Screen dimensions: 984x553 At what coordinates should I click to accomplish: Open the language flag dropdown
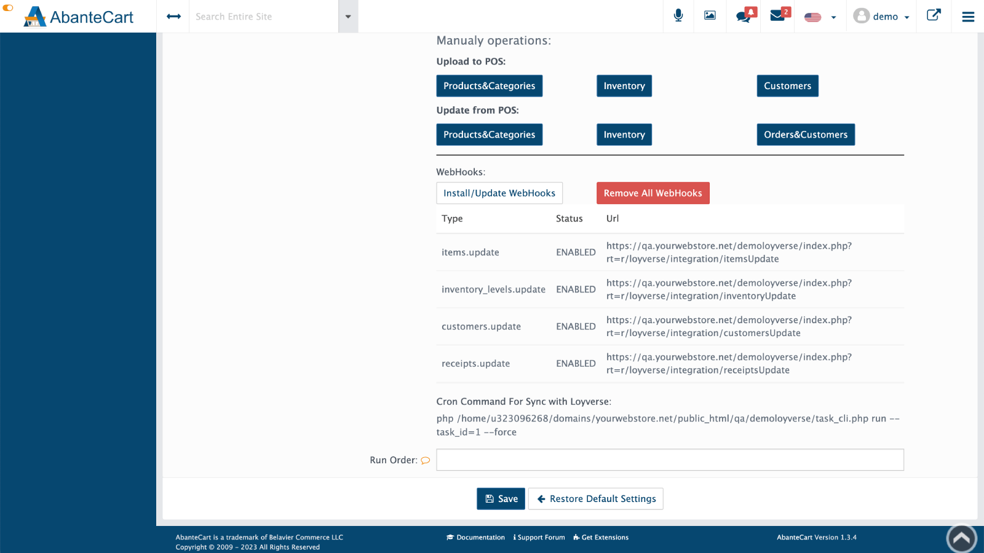820,17
